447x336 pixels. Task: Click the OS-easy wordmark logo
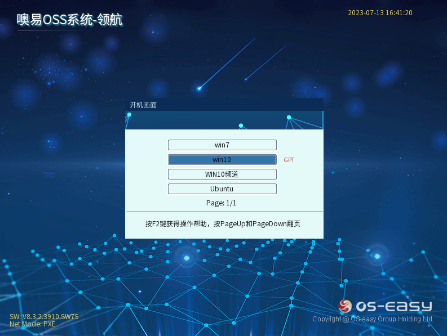tap(393, 306)
